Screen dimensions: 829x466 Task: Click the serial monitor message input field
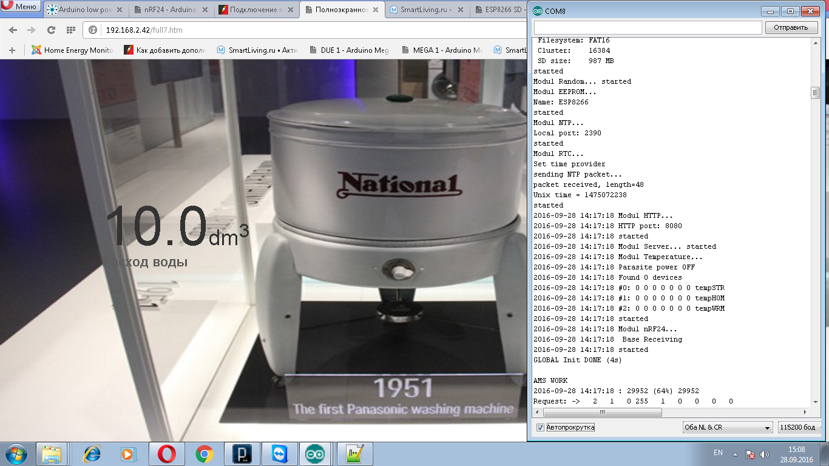[648, 27]
